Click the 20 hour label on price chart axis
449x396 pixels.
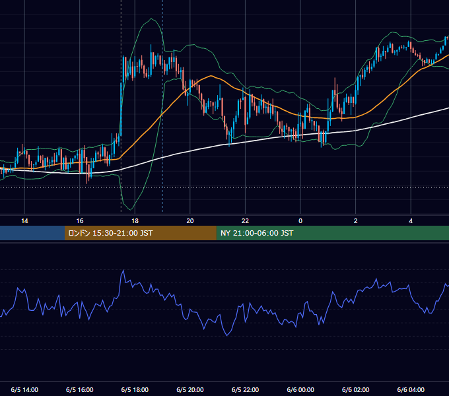190,221
